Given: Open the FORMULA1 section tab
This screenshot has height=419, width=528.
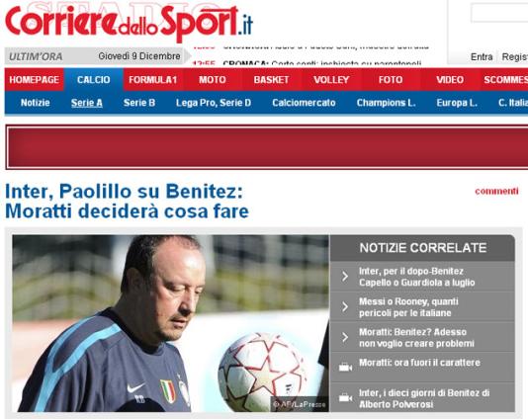Looking at the screenshot, I should 153,80.
